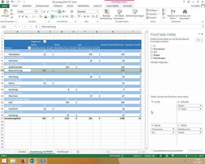Screen dimensions: 205x164
Task: Click the Suchen und Auswählen binoculars icon
Action: click(185, 12)
